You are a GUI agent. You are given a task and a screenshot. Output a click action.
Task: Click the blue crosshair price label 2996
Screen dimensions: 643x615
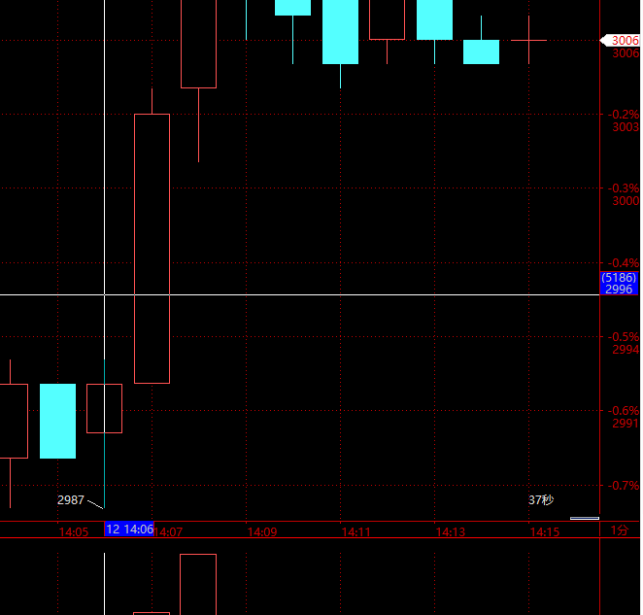[x=619, y=283]
